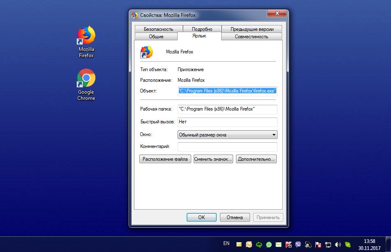
Task: Focus the Быстрый вызов field
Action: coord(227,122)
